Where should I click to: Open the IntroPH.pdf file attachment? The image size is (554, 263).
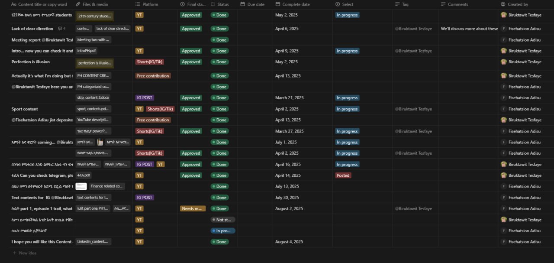(87, 51)
